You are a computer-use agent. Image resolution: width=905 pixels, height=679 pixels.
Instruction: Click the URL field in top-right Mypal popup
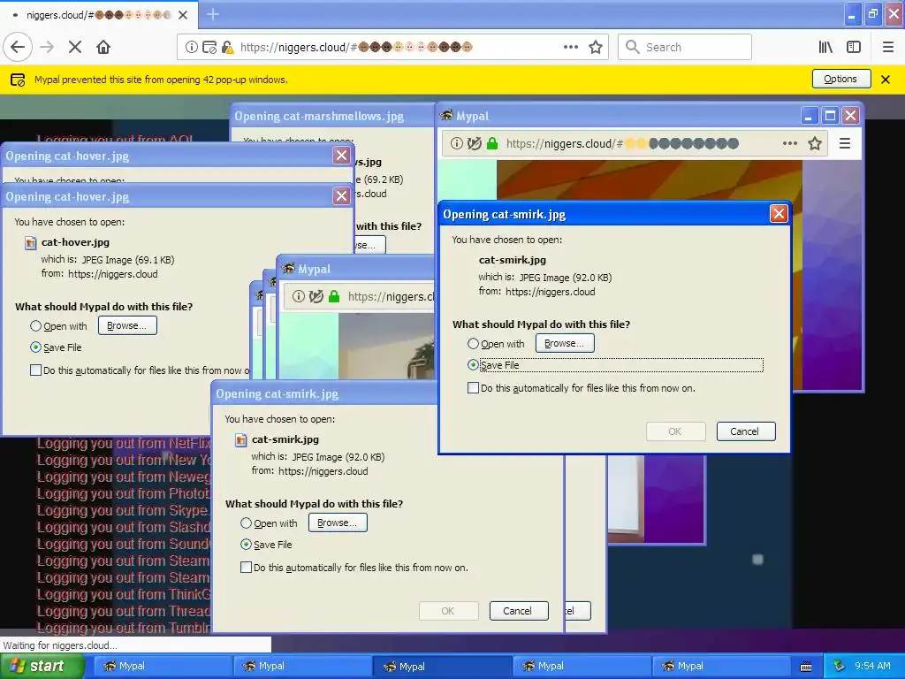622,143
